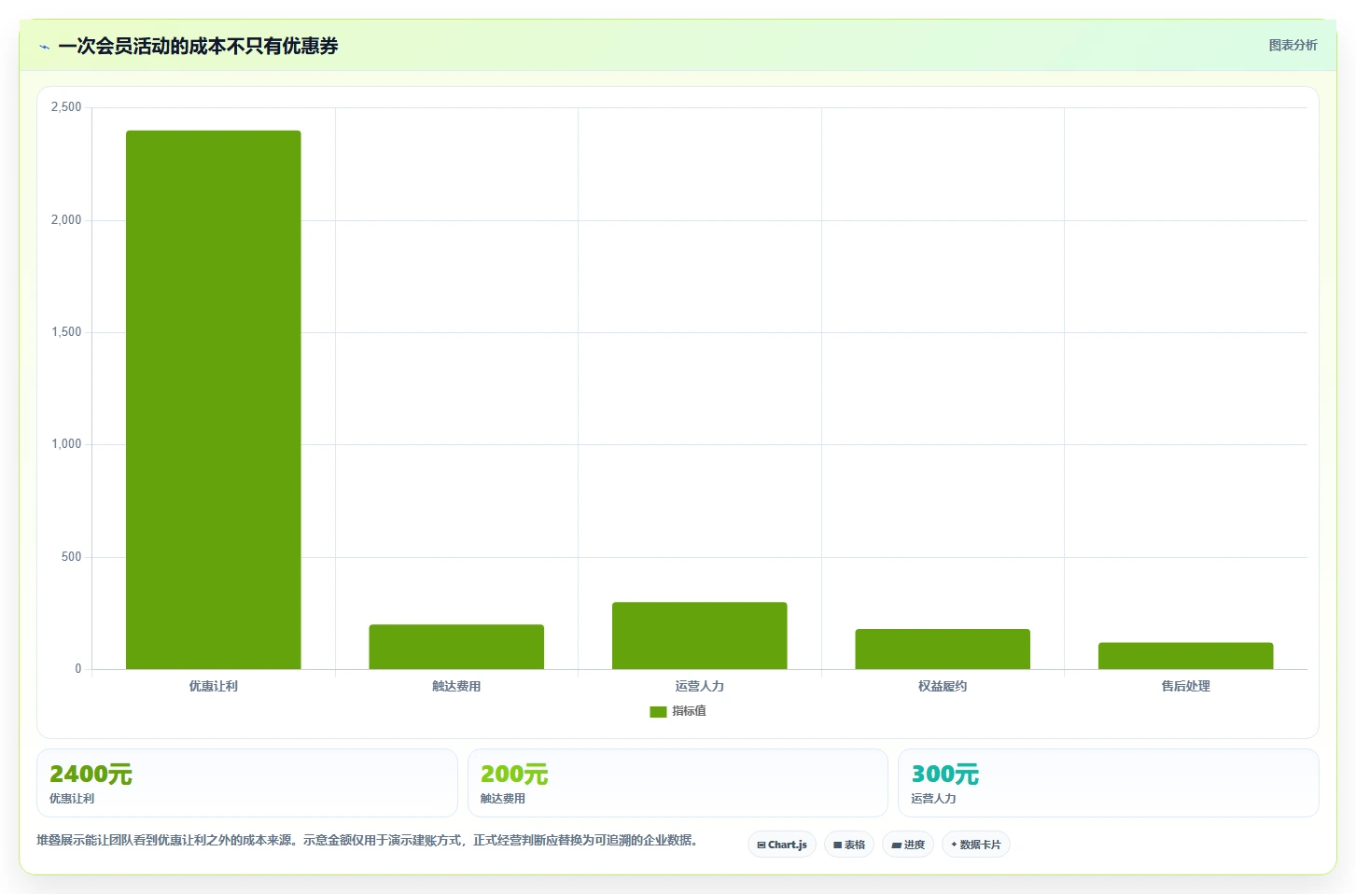Click the 权益履约 x-axis label

coord(943,686)
